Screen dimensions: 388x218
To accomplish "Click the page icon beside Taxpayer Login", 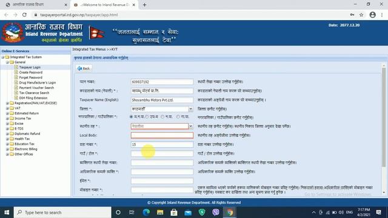I will tap(16, 67).
